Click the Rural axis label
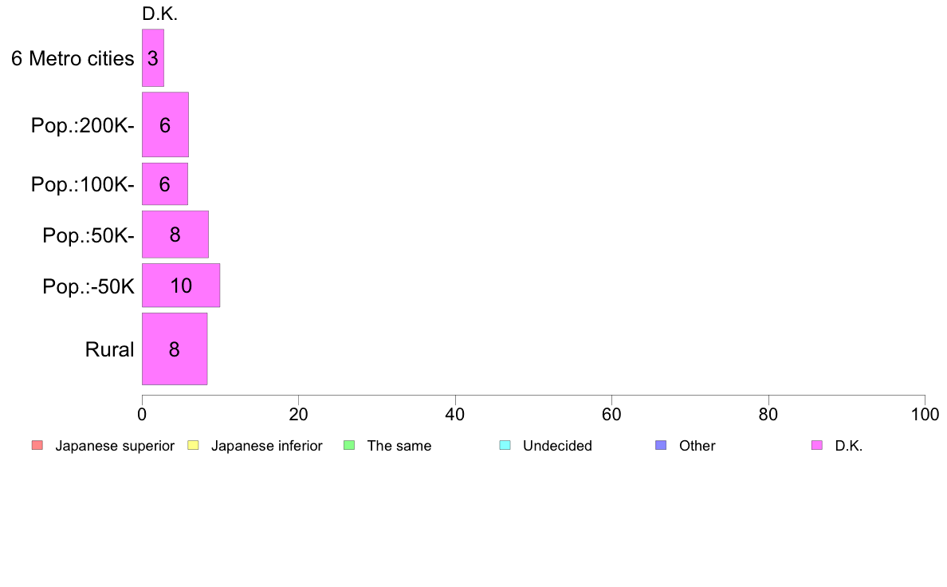 click(109, 349)
